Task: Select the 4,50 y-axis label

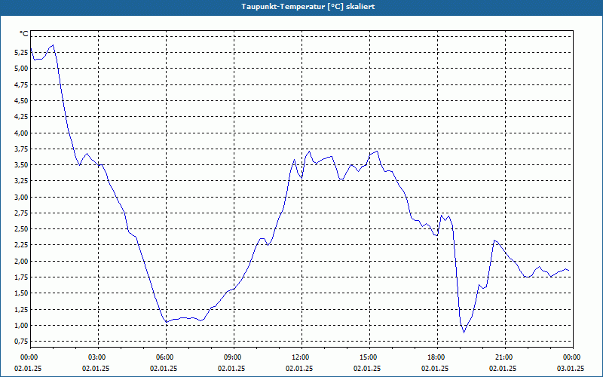Action: (22, 101)
